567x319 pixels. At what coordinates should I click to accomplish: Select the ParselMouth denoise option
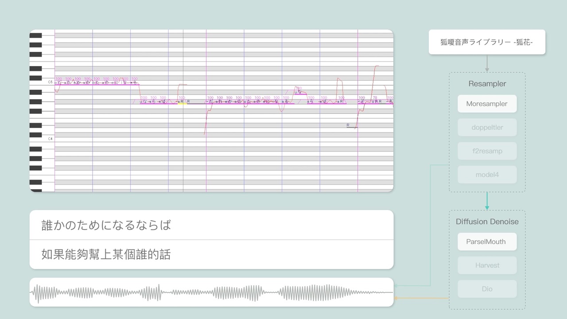click(x=487, y=242)
